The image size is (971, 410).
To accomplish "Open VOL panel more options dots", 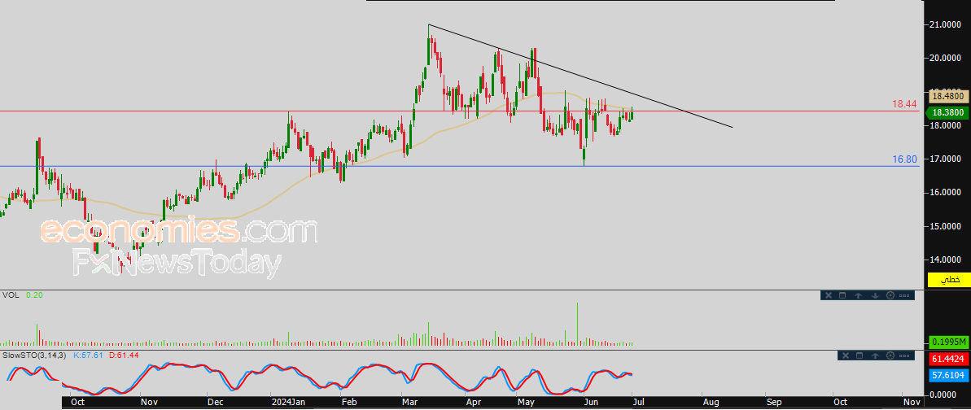I will pos(904,295).
